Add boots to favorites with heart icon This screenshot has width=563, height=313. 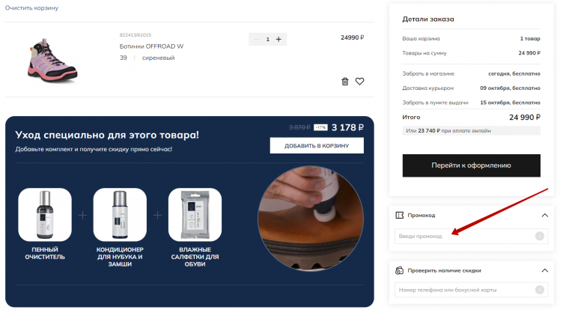[x=359, y=82]
